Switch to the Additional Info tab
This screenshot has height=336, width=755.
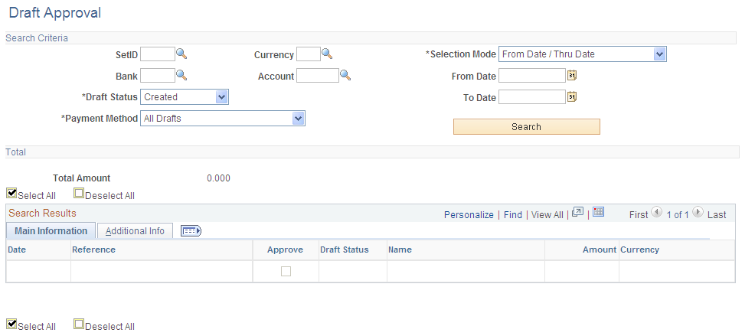coord(135,231)
